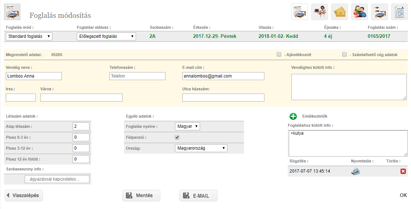Open the waitress room service icon
The image size is (411, 209).
click(x=320, y=12)
